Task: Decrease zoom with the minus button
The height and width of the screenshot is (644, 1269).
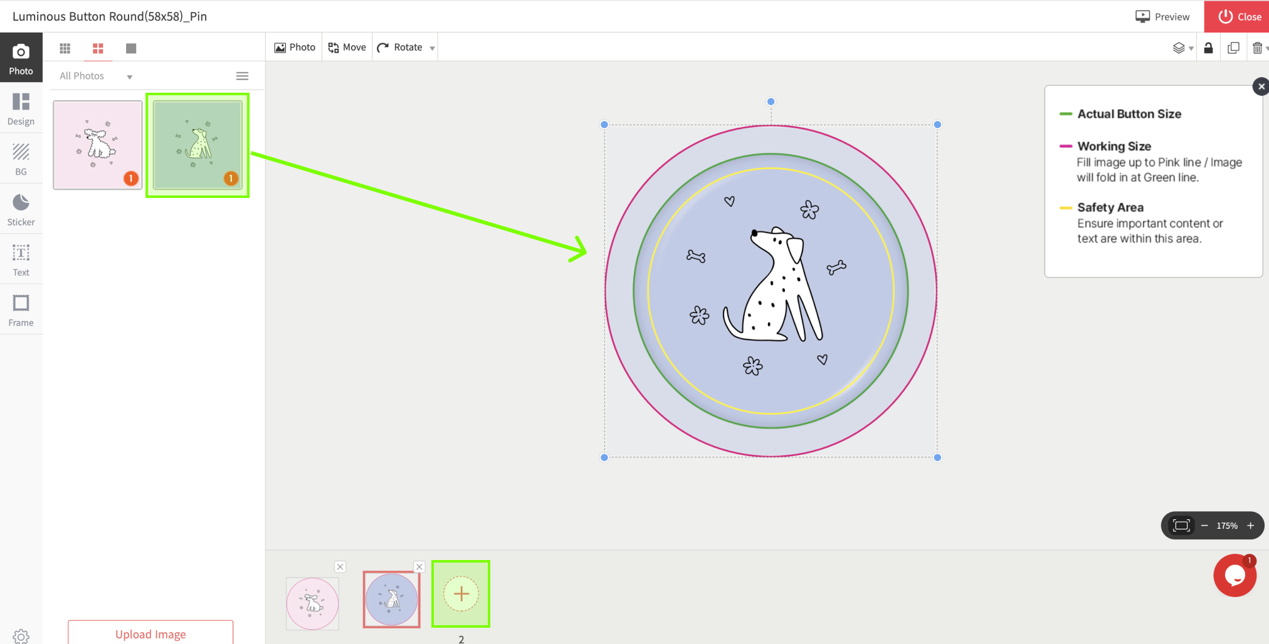Action: pos(1204,526)
